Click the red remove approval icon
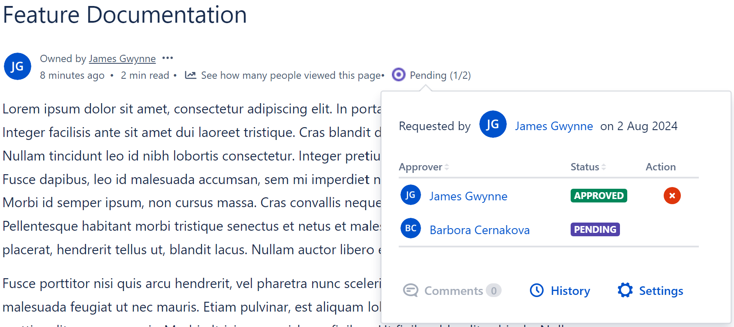The height and width of the screenshot is (327, 734). (x=672, y=196)
